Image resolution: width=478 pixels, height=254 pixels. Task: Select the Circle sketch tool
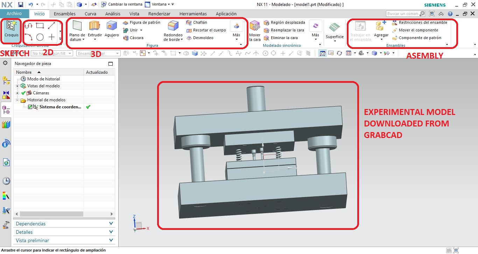coord(40,37)
